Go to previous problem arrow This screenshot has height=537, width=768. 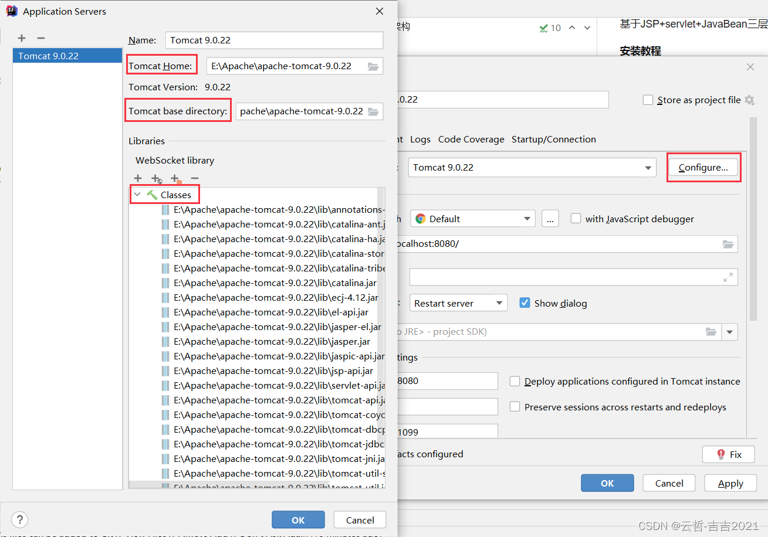(572, 28)
